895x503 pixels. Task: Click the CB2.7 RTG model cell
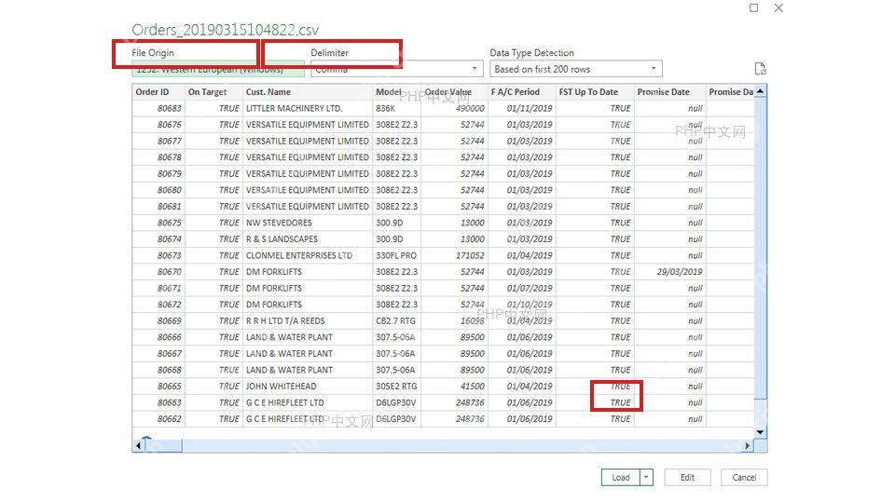coord(397,320)
